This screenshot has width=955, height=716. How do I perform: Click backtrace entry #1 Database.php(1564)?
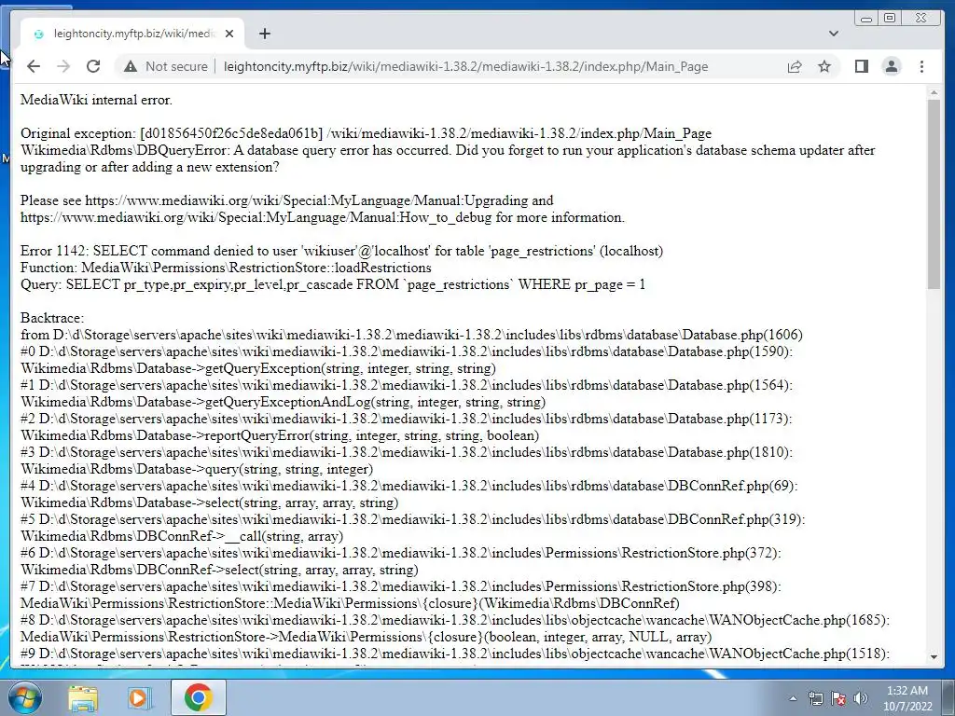pyautogui.click(x=407, y=385)
